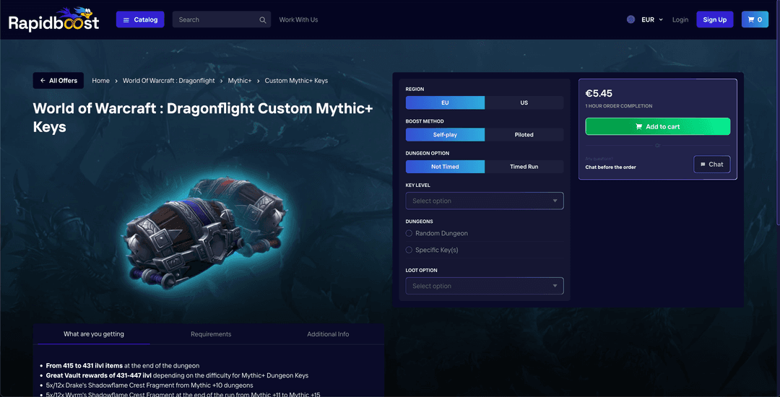The width and height of the screenshot is (780, 397).
Task: Select the Timed Run dungeon option
Action: tap(524, 167)
